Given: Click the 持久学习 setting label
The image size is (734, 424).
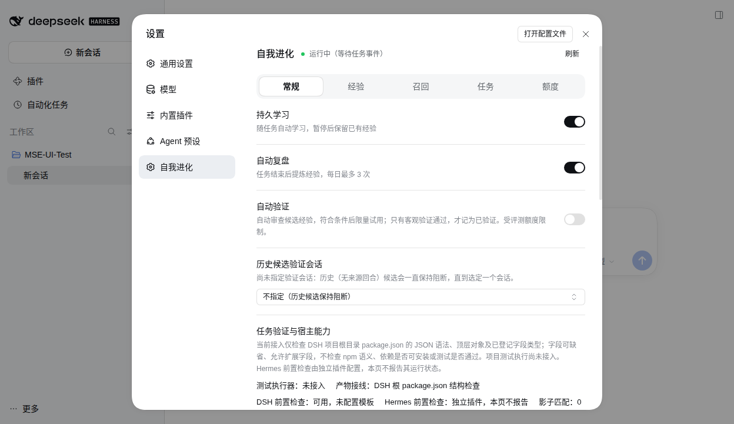Looking at the screenshot, I should 273,115.
